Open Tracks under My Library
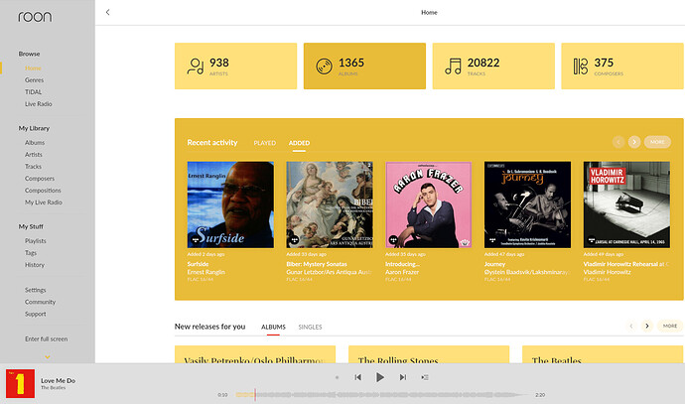Image resolution: width=685 pixels, height=404 pixels. point(33,167)
